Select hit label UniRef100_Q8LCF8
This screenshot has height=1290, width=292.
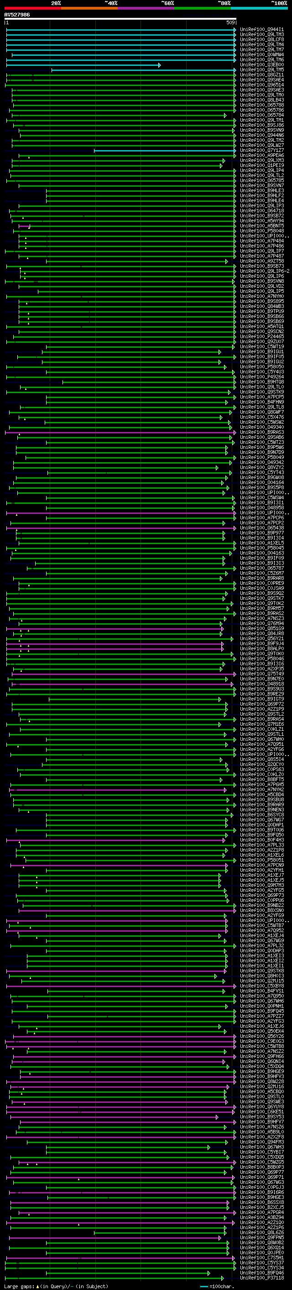click(261, 39)
